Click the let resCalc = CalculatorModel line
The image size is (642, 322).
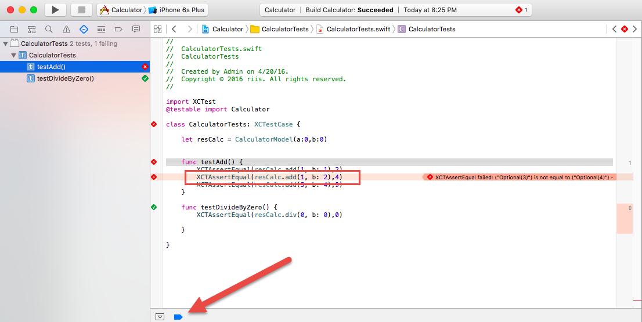pos(254,139)
